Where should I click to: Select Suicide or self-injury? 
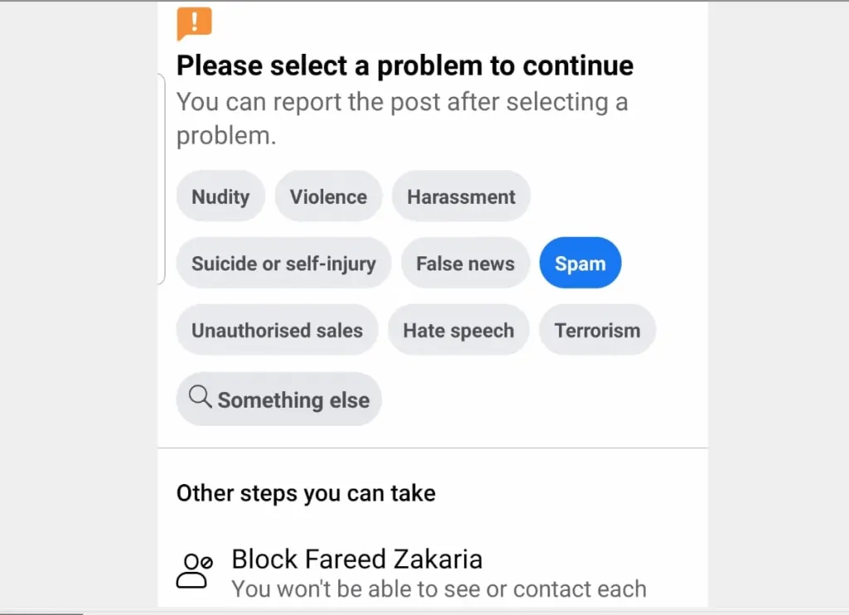tap(284, 263)
